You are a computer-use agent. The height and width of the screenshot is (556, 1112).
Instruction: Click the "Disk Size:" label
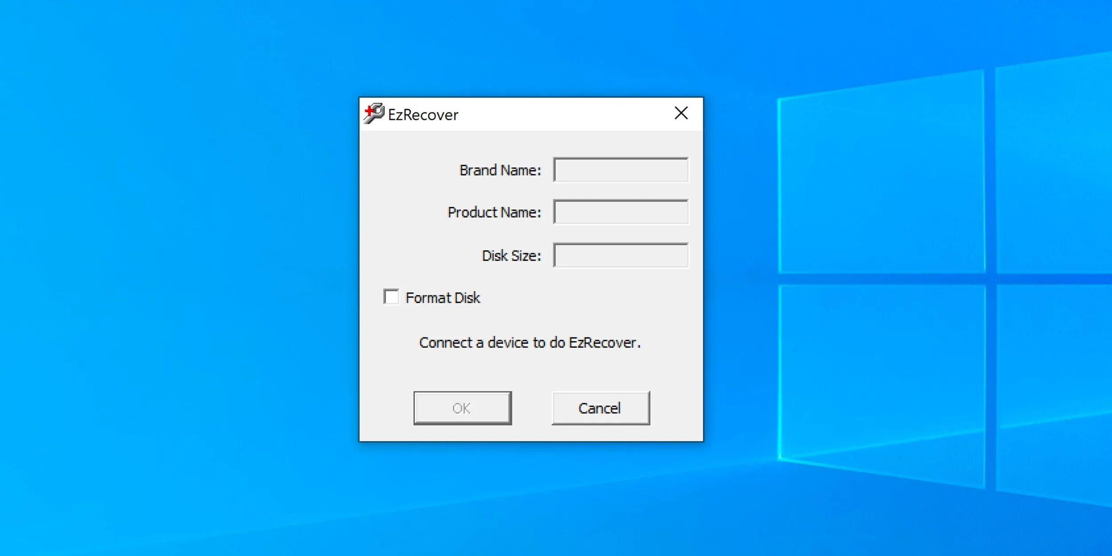[x=512, y=256]
